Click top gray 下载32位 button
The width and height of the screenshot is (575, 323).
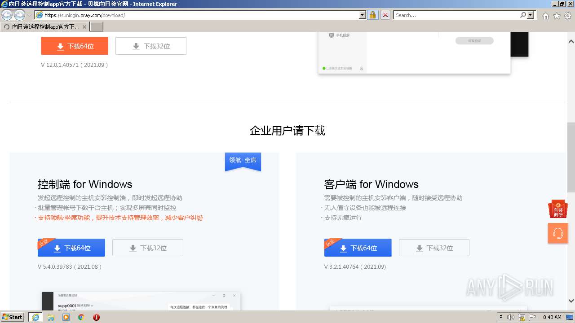151,46
